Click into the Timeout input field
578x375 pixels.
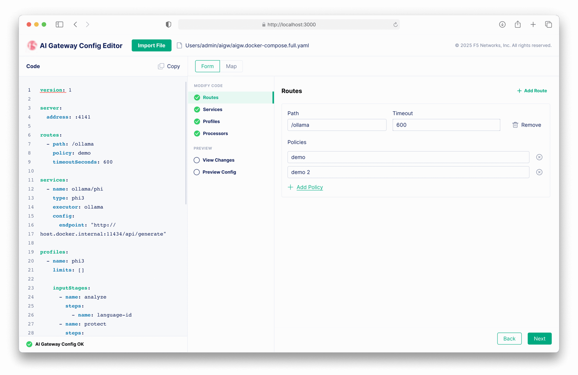(x=446, y=125)
